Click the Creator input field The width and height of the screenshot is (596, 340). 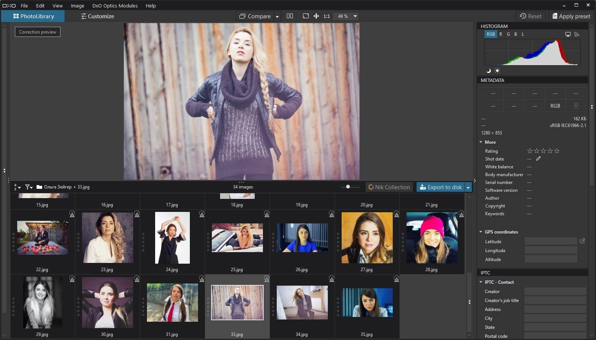(555, 291)
